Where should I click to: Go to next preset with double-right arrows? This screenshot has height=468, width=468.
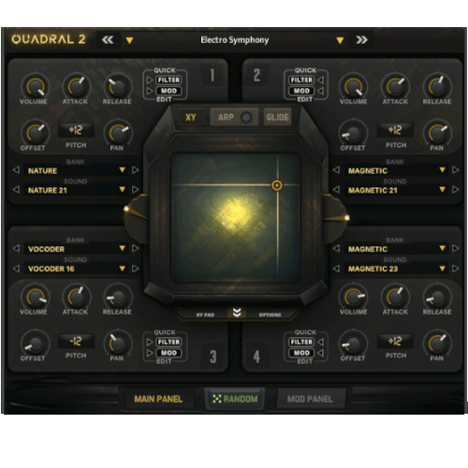361,40
